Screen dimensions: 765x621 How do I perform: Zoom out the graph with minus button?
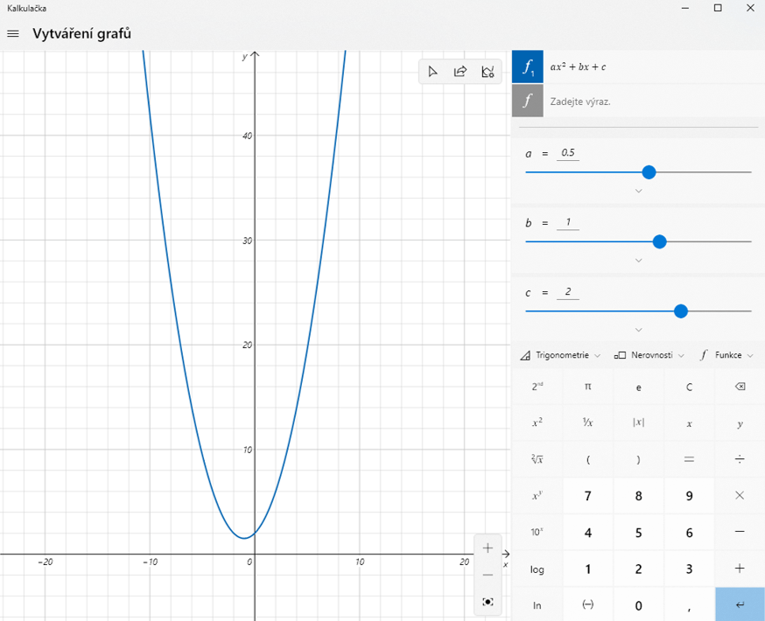(x=488, y=575)
